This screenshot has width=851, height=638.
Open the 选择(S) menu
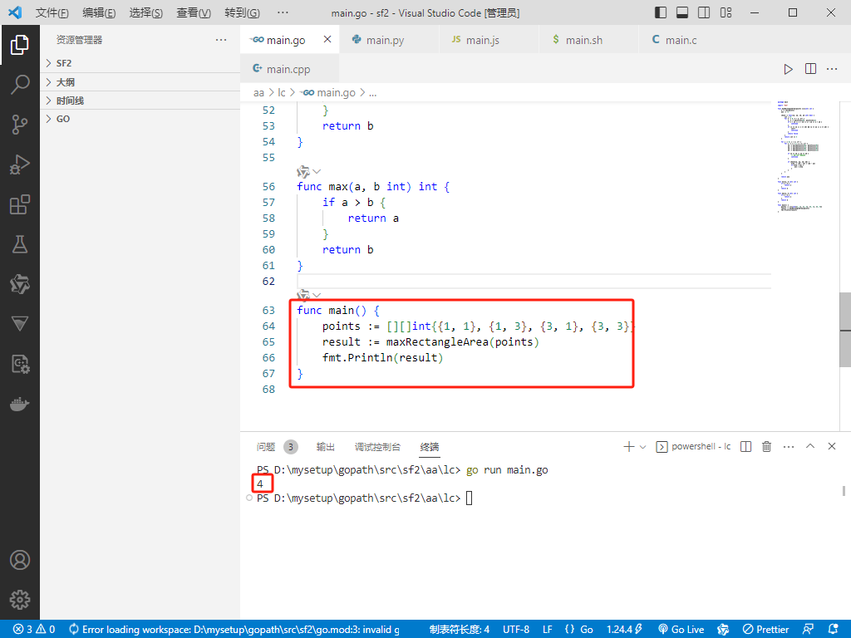pyautogui.click(x=146, y=12)
